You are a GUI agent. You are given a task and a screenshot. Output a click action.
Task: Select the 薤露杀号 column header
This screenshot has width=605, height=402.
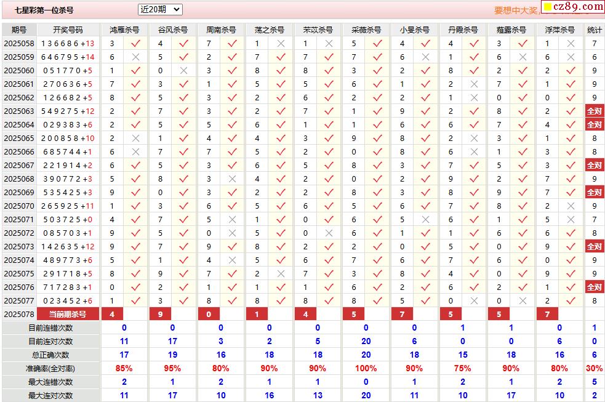[511, 30]
